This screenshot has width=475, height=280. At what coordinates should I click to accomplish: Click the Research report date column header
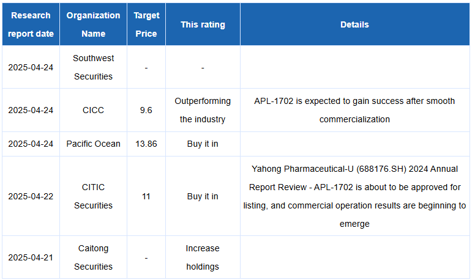click(31, 24)
